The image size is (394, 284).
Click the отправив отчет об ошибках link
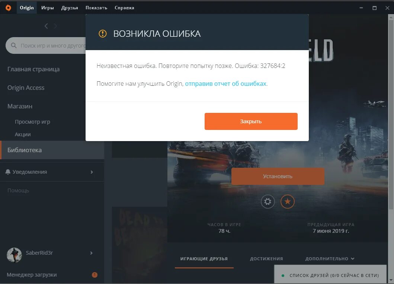coord(225,84)
